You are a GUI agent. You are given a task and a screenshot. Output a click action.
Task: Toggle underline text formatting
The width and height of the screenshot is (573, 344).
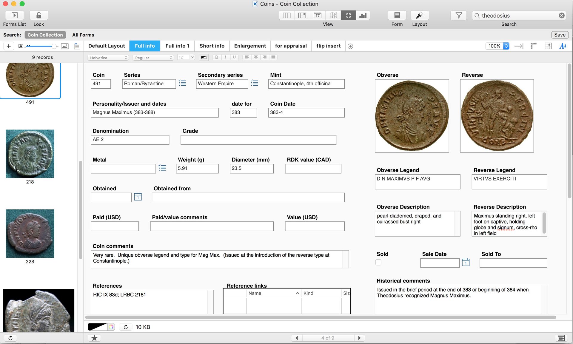234,58
